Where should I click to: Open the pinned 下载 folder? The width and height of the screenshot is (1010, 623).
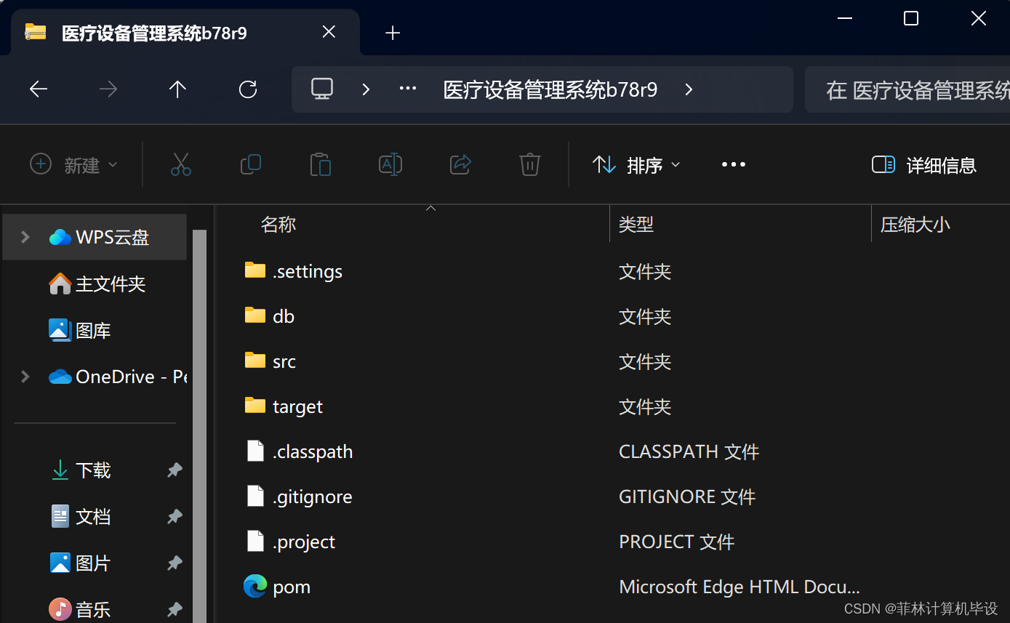point(93,470)
